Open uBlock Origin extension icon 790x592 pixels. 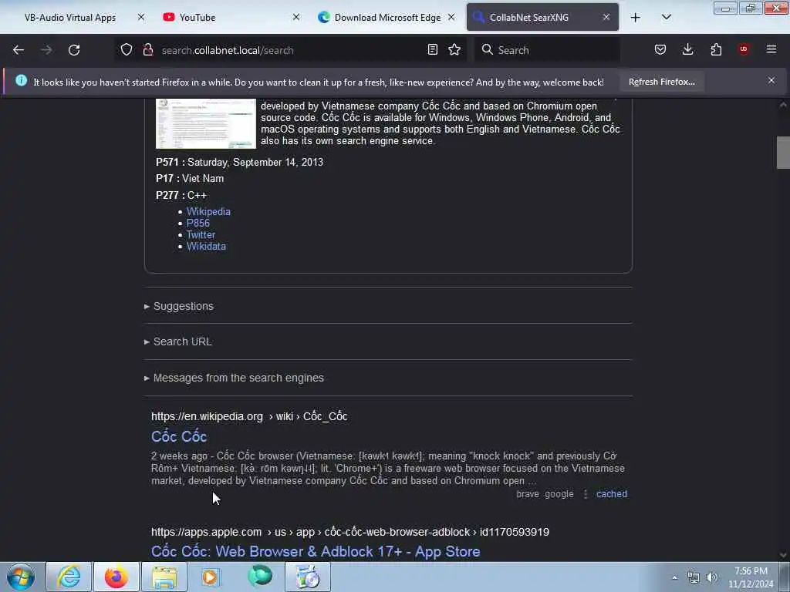click(744, 50)
